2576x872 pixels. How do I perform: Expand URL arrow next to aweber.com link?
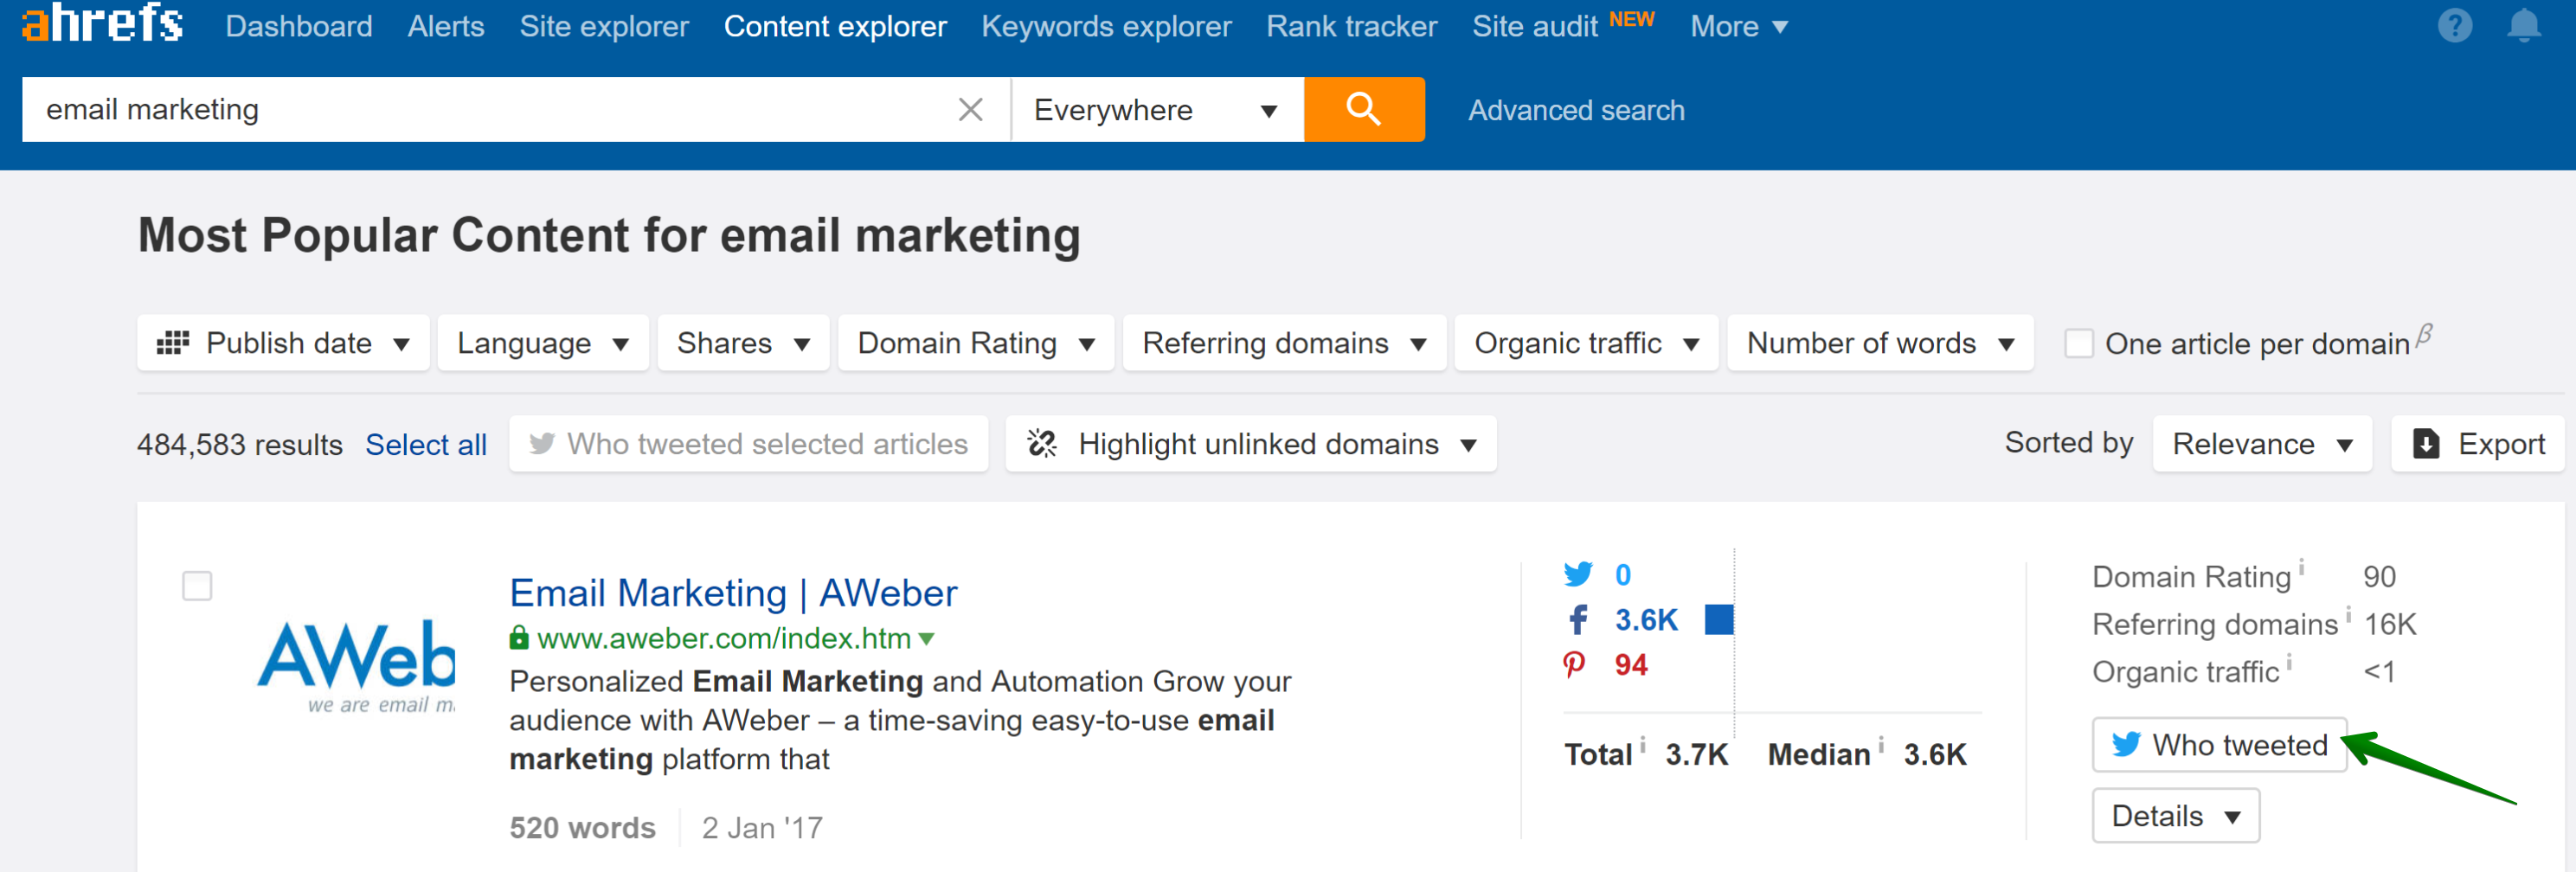pyautogui.click(x=926, y=638)
